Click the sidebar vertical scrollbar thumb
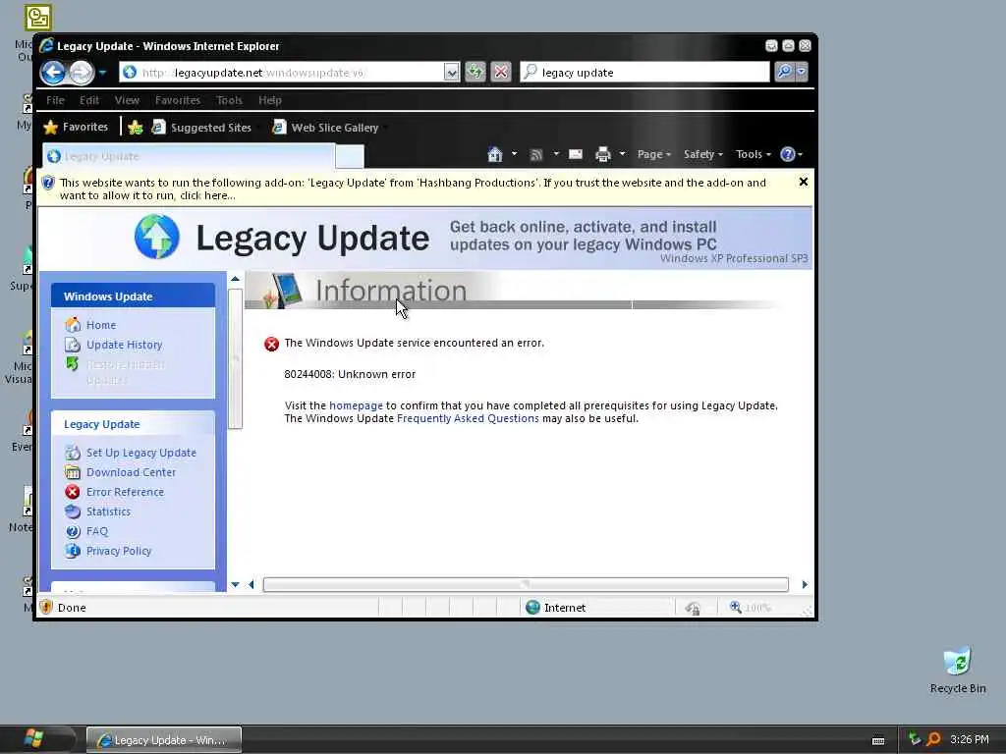The width and height of the screenshot is (1006, 754). tap(235, 358)
